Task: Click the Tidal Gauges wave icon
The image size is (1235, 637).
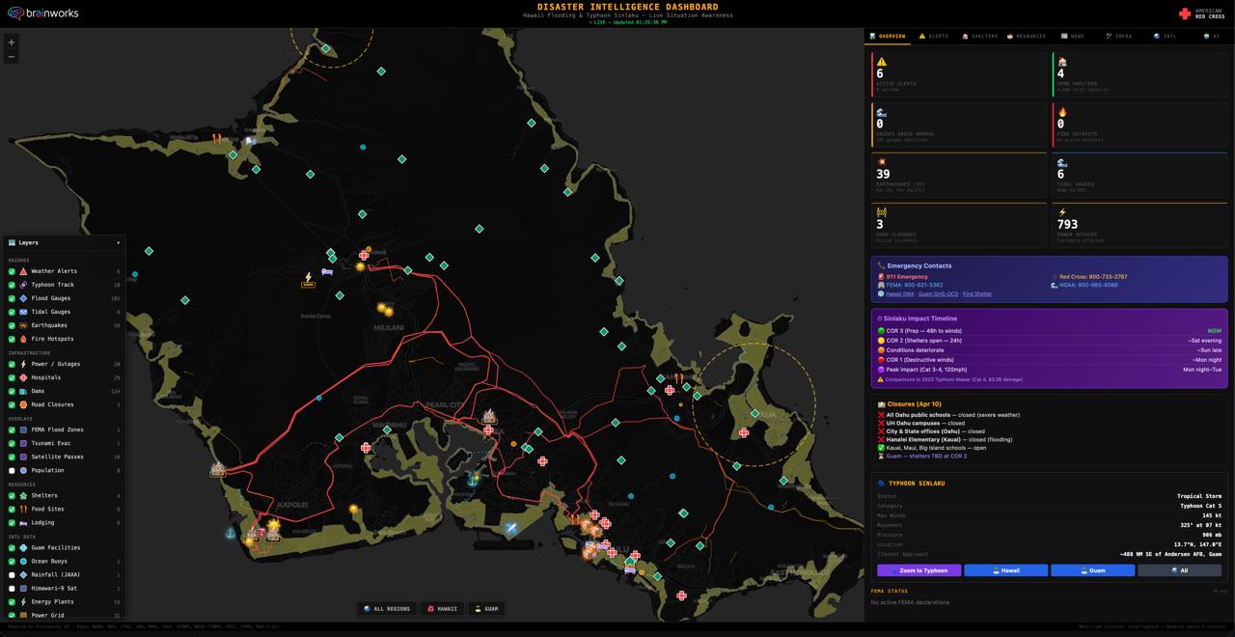Action: coord(1062,163)
